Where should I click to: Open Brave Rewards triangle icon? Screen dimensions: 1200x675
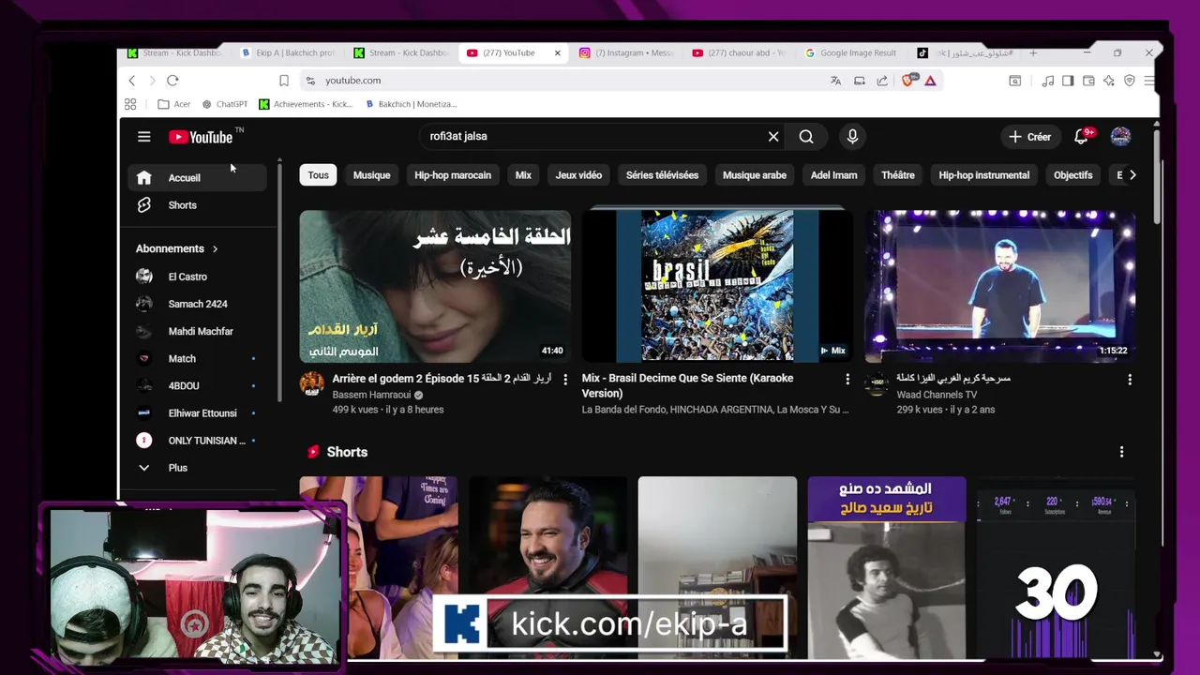(x=930, y=81)
